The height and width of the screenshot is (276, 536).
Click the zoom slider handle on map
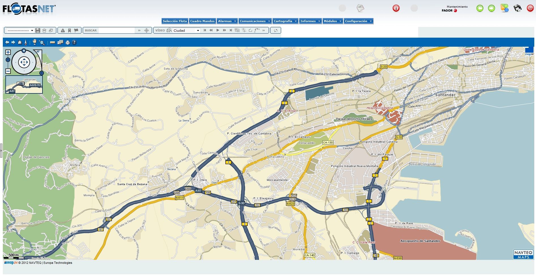8,60
